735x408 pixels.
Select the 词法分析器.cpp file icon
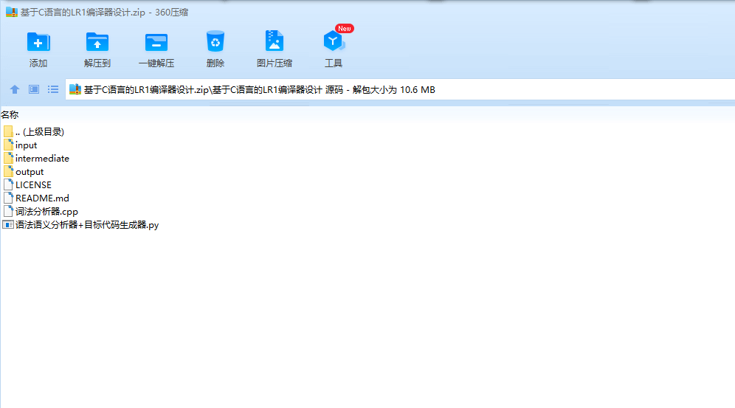(x=8, y=211)
